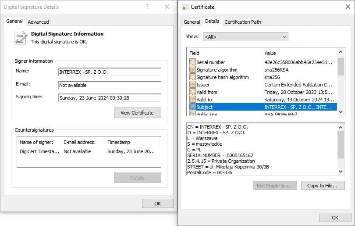Viewport: 355px width, 226px height.
Task: Click the Issuer field icon
Action: [192, 85]
